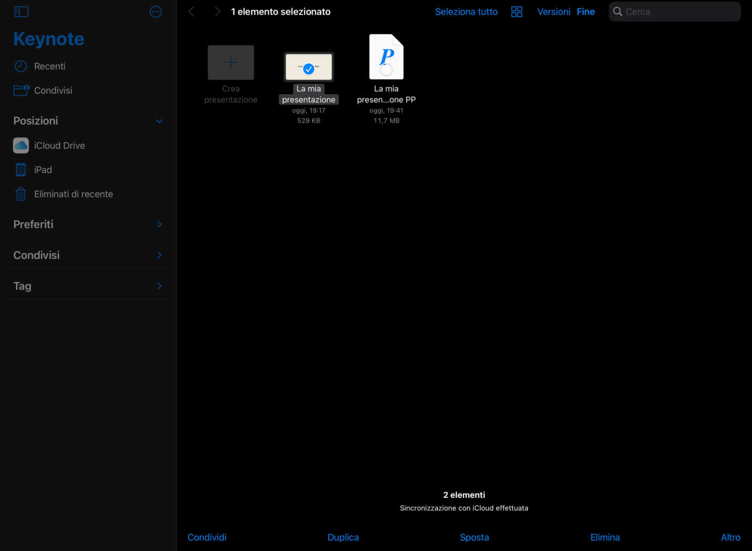Click the 1 elemento selezionato title
Image resolution: width=752 pixels, height=551 pixels.
click(281, 11)
